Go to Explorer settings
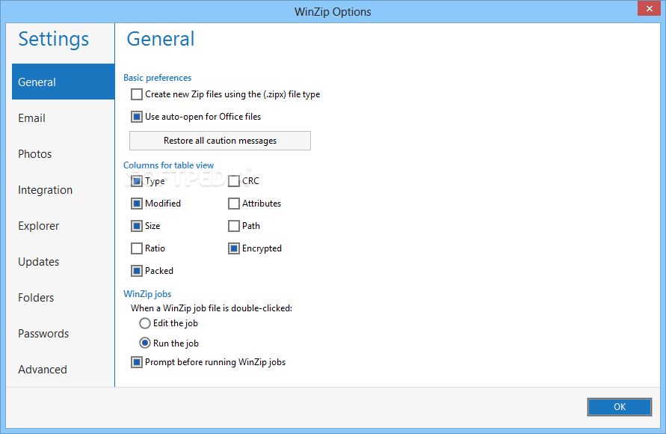 tap(64, 226)
